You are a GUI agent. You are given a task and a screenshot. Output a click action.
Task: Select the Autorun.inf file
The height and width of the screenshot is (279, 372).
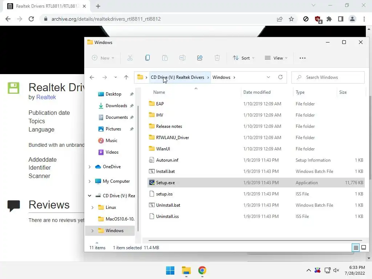(x=256, y=160)
